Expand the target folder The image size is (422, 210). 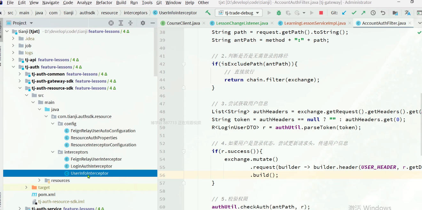point(26,187)
